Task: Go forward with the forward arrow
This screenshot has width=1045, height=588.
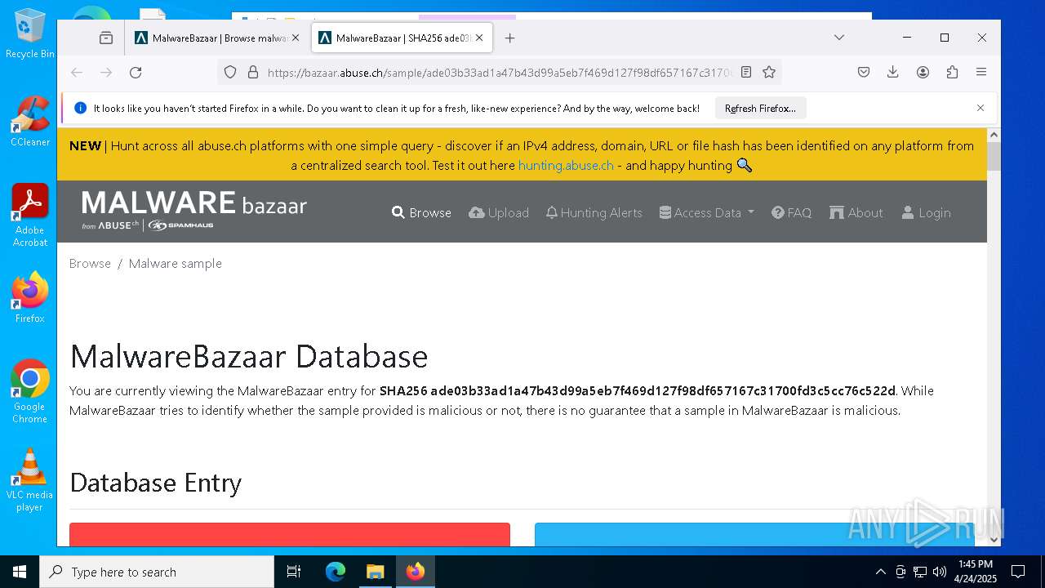Action: (106, 73)
